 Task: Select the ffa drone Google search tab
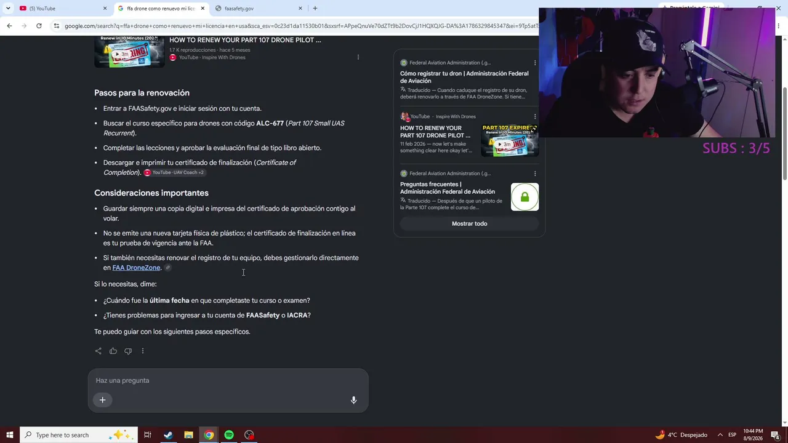click(x=160, y=8)
